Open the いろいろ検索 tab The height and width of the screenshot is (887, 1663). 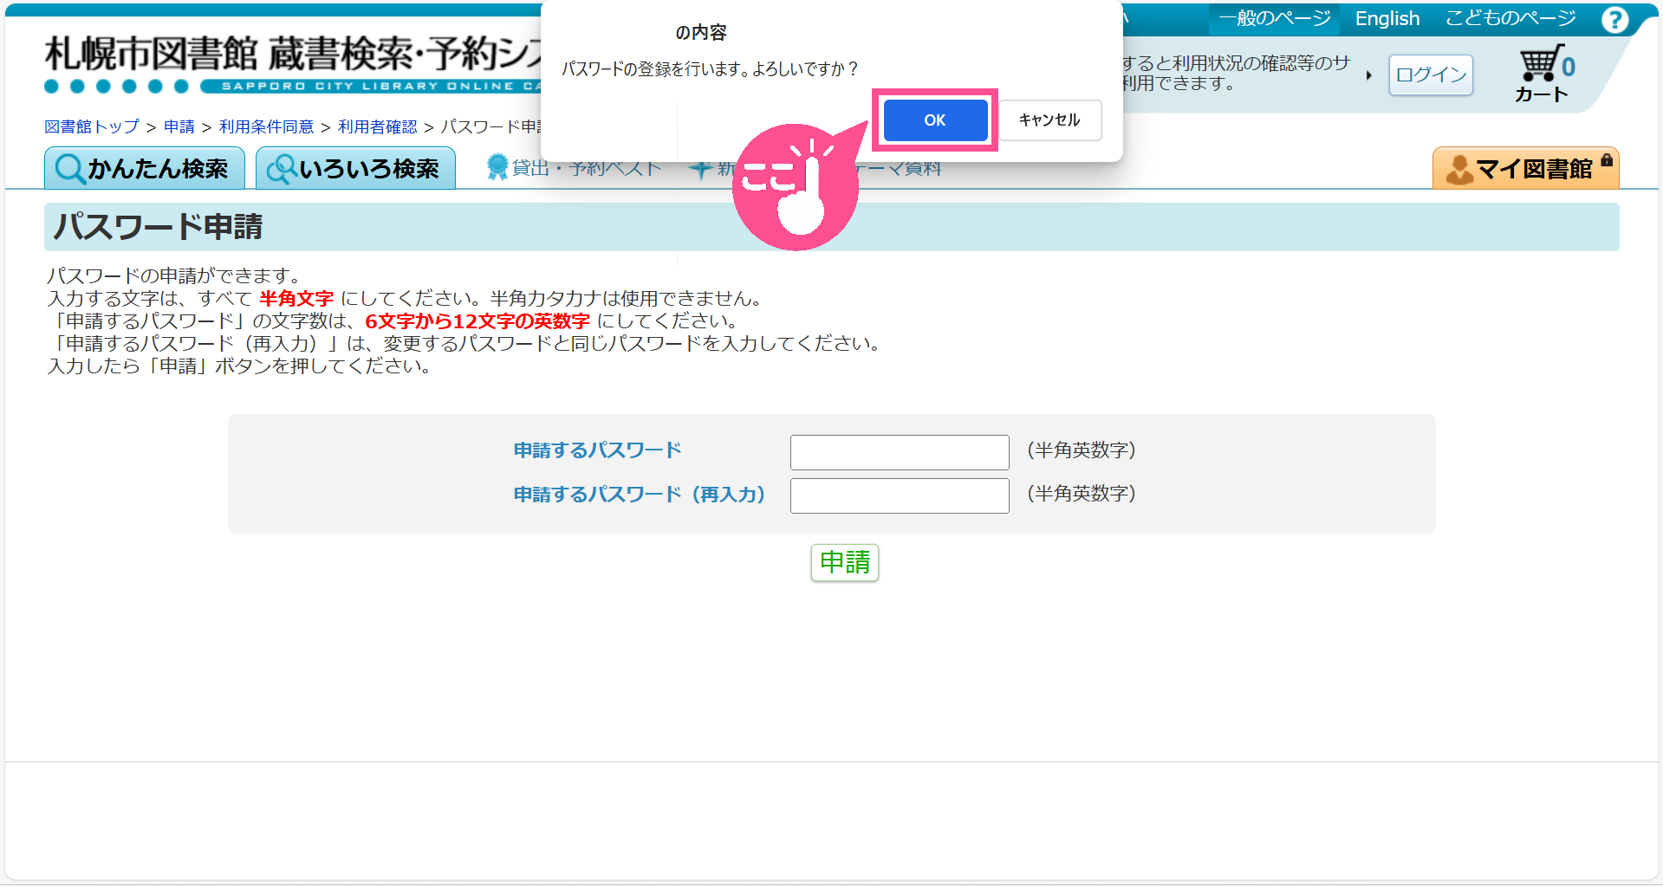[x=355, y=168]
